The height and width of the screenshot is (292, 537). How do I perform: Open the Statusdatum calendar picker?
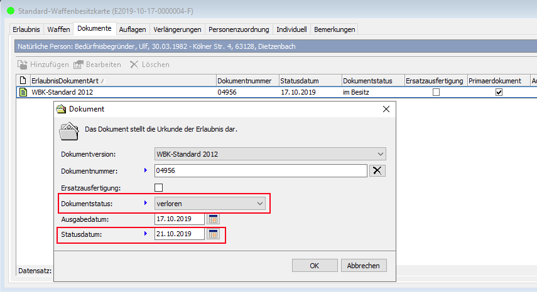(214, 234)
